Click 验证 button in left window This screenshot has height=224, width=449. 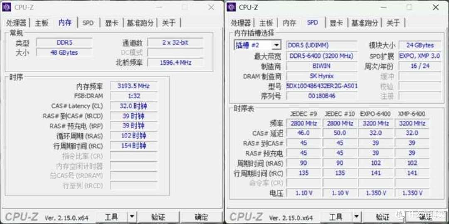tap(158, 217)
